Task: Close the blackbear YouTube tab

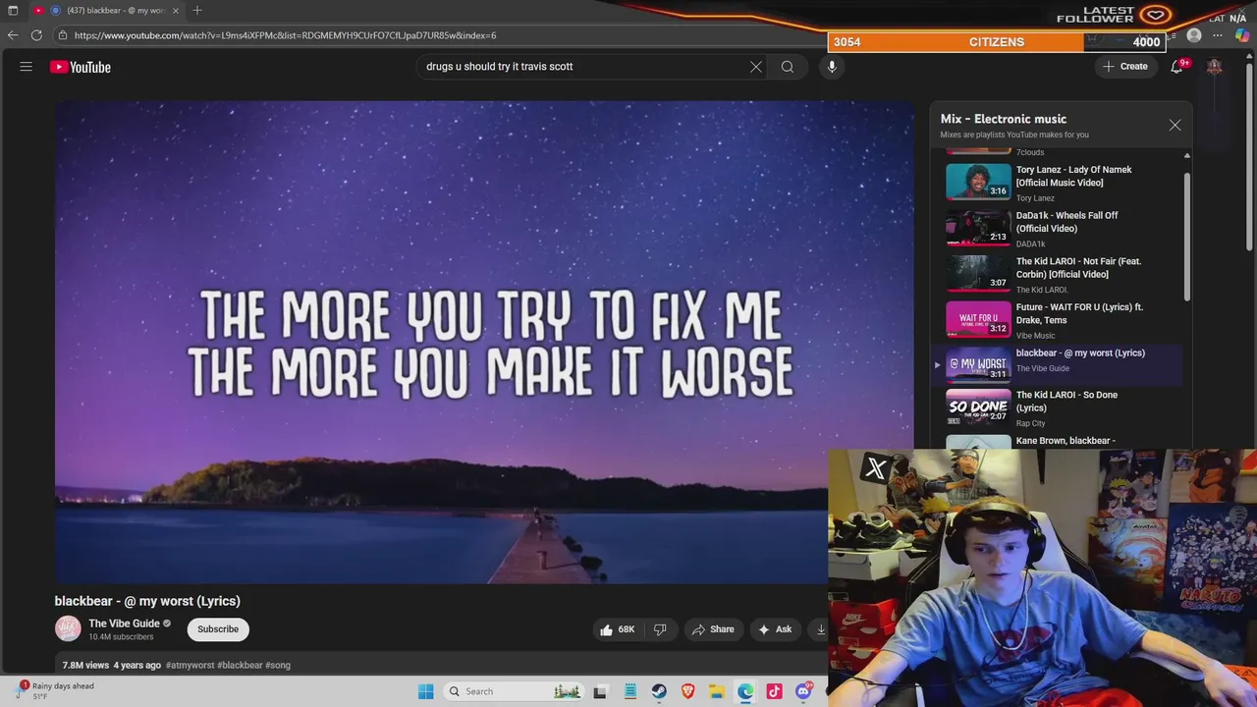Action: coord(177,10)
